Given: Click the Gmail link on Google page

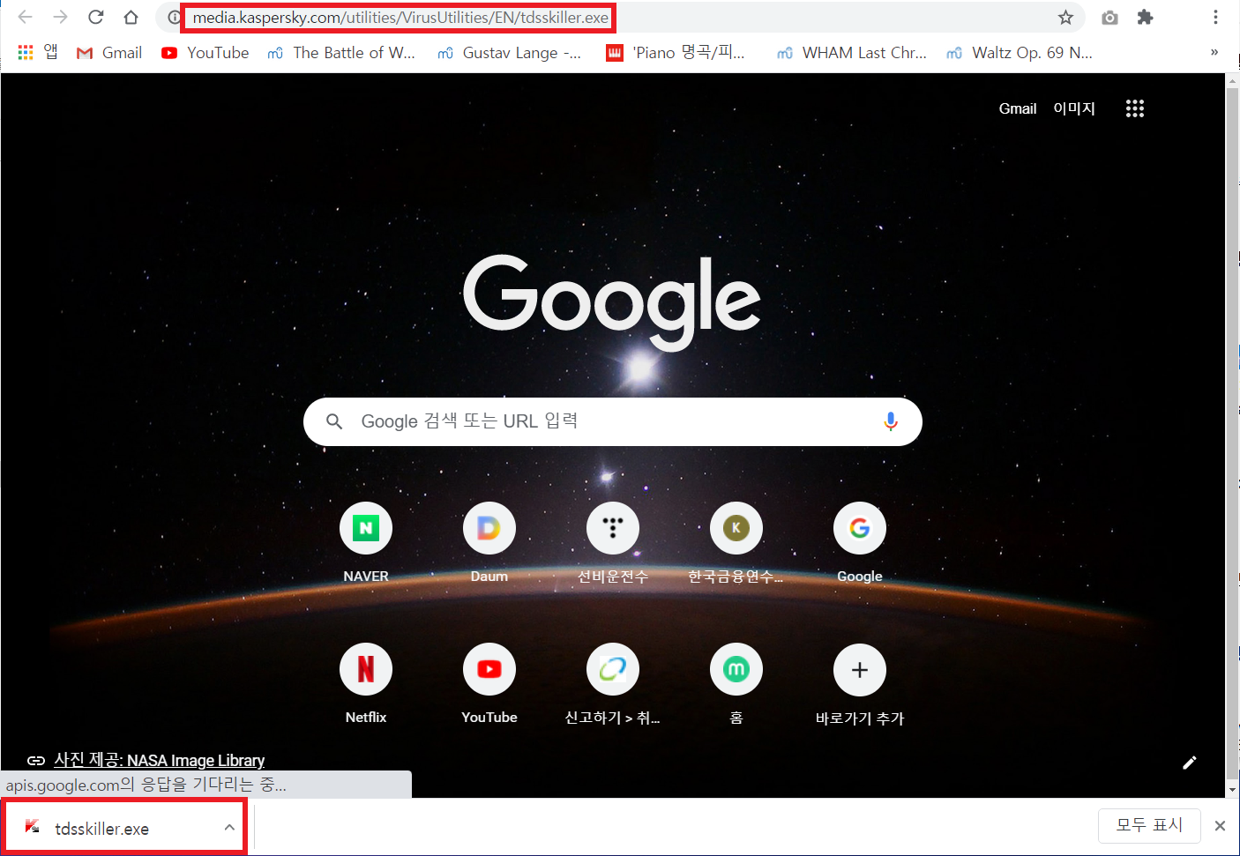Looking at the screenshot, I should pos(1017,108).
